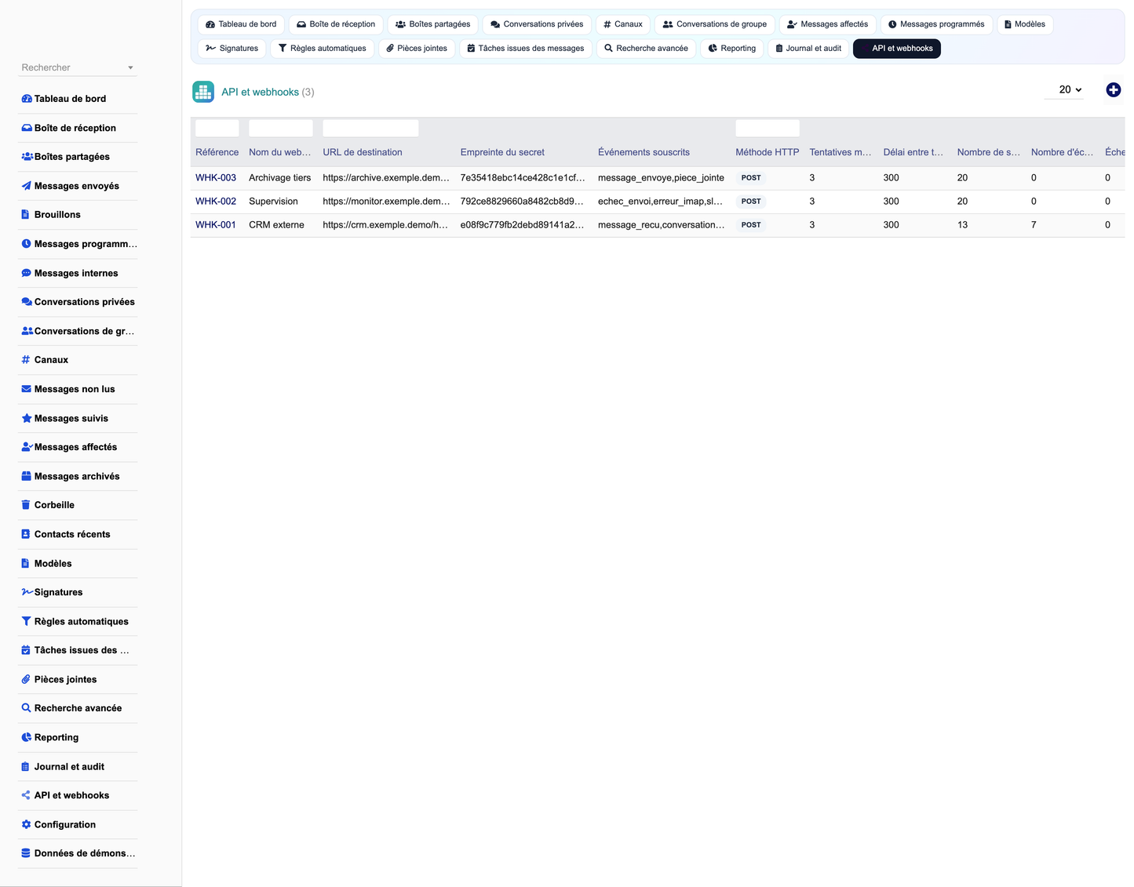
Task: Sort by Événements souscrits column header
Action: tap(644, 152)
